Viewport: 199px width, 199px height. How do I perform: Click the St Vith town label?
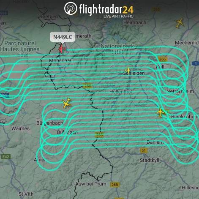[26, 194]
